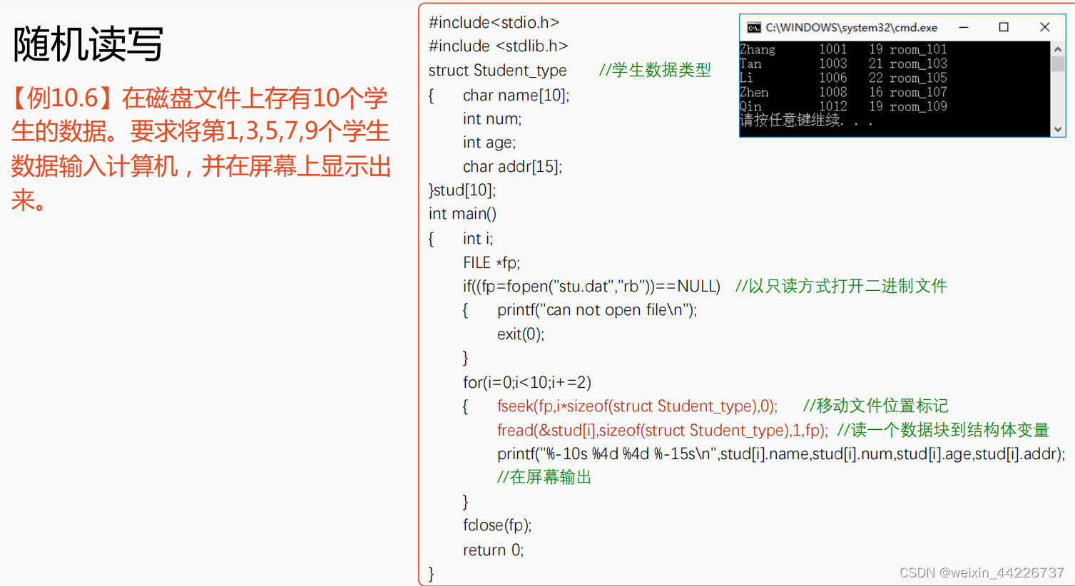Click the exit(0); line

click(x=521, y=334)
